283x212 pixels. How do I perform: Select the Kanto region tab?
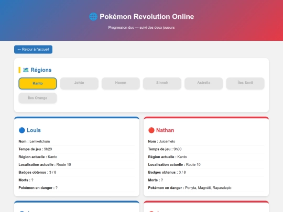coord(38,83)
